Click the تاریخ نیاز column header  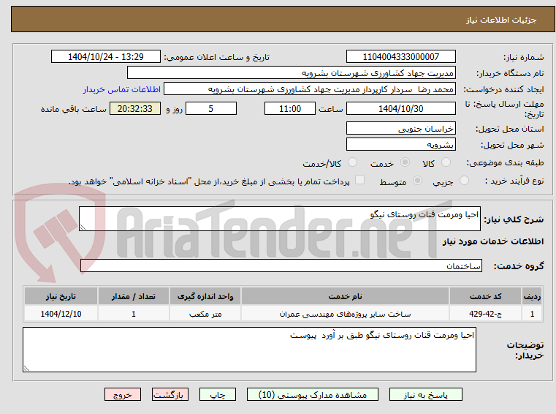coord(61,296)
